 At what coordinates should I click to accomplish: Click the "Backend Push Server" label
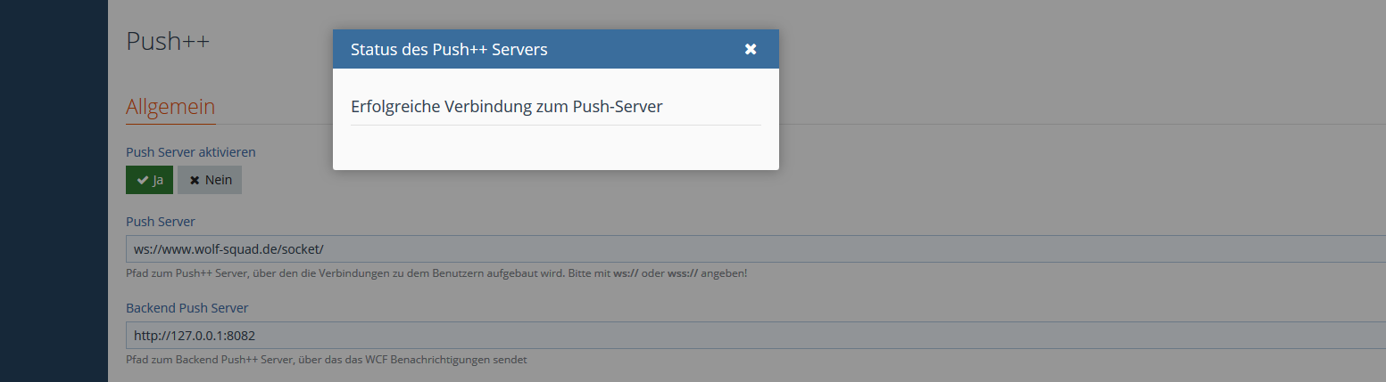[x=187, y=307]
